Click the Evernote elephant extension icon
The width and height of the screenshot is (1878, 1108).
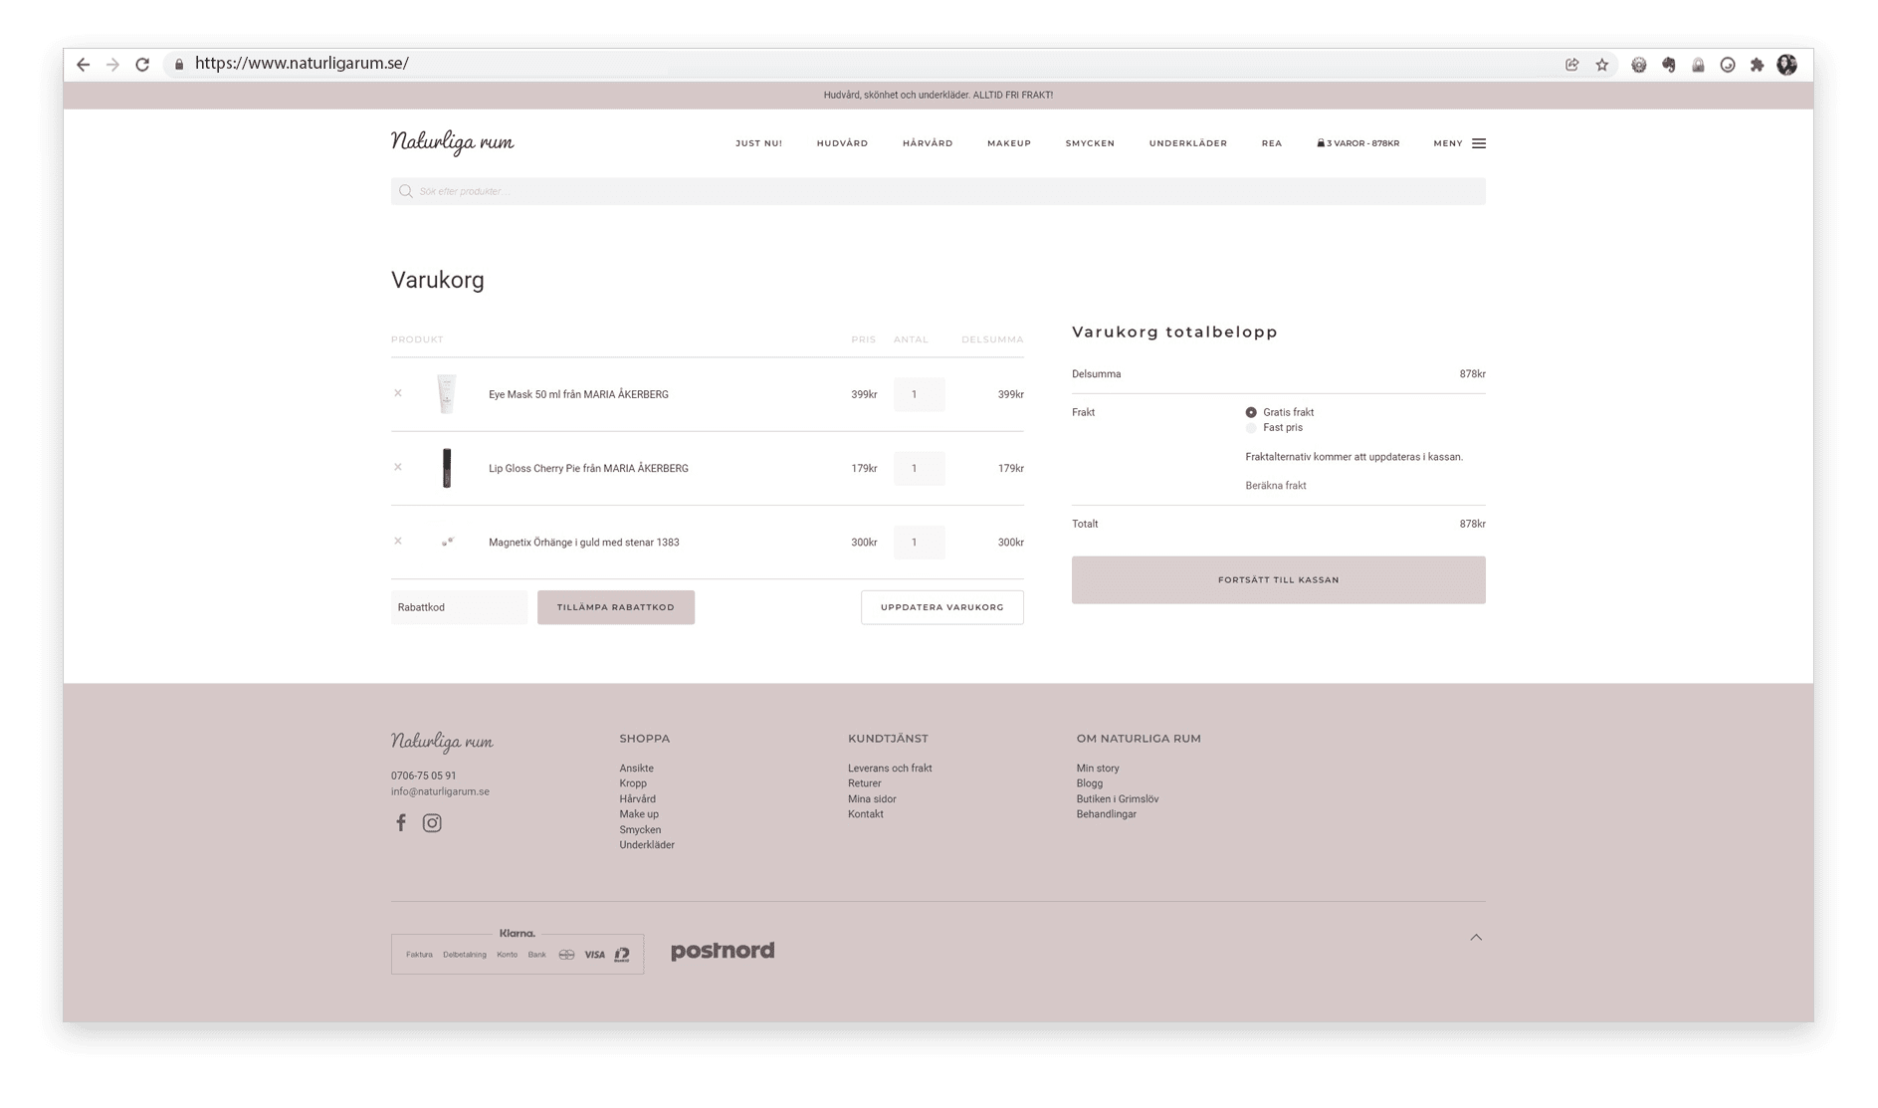click(x=1669, y=65)
